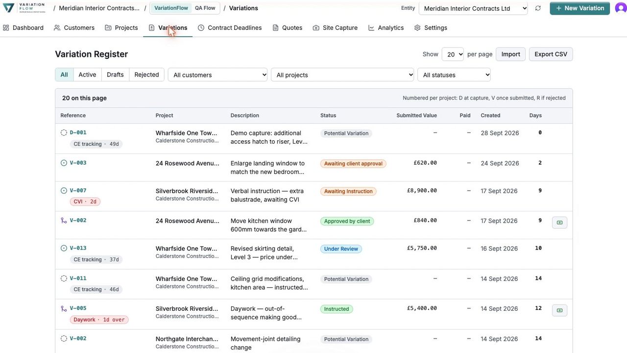Click the circle status icon beside V-003

64,163
